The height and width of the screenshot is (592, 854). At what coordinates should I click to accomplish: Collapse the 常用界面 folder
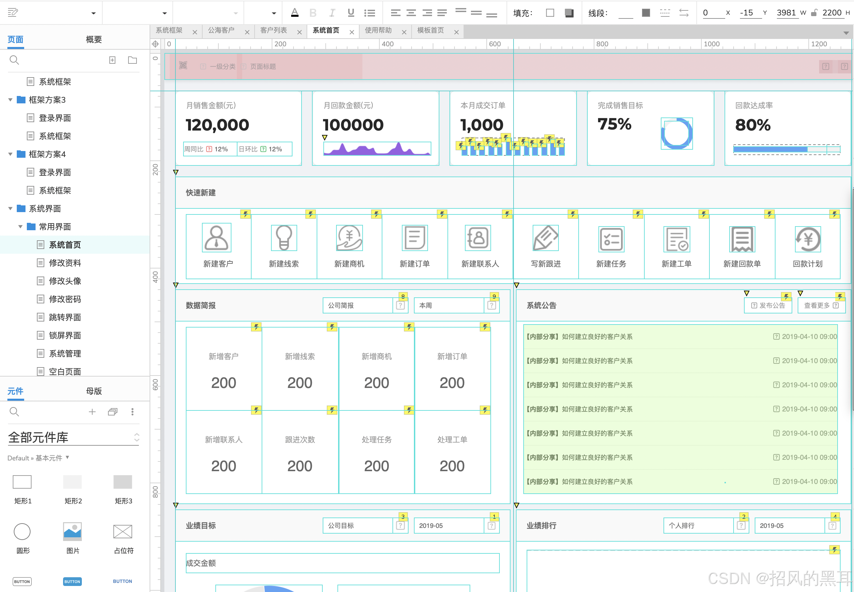pyautogui.click(x=20, y=227)
